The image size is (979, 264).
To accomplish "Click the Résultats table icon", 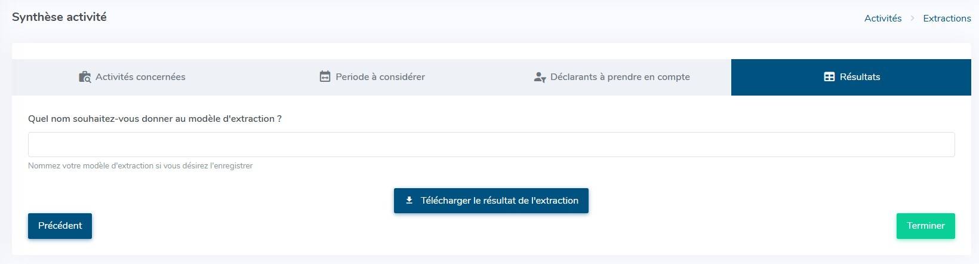I will [829, 76].
